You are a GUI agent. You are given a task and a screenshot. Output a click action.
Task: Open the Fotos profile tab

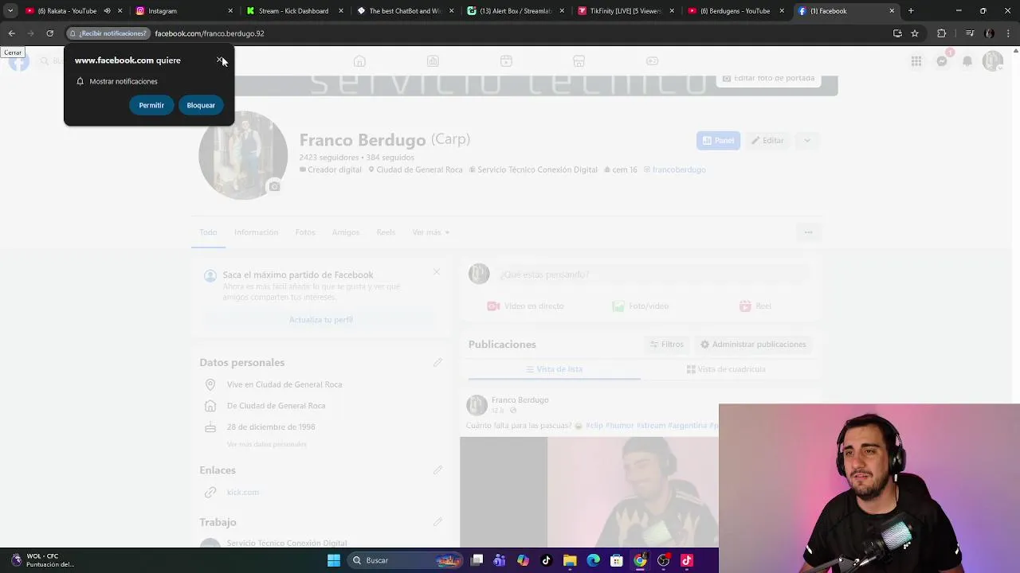pos(305,232)
